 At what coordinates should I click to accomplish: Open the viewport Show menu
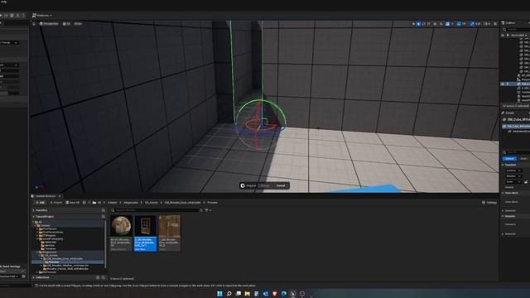tap(78, 24)
